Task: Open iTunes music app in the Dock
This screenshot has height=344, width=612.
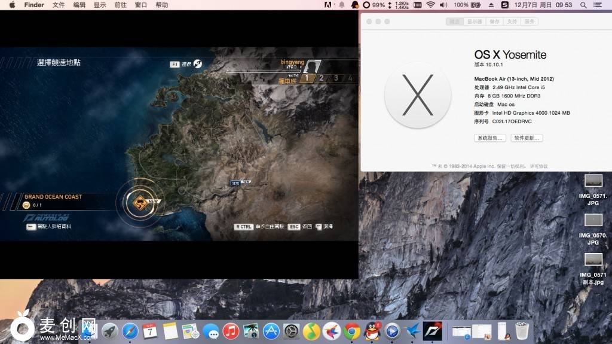Action: 231,331
